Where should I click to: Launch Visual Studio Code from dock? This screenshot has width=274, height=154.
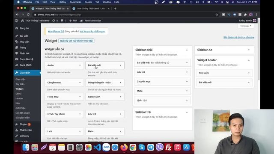[x=97, y=147]
